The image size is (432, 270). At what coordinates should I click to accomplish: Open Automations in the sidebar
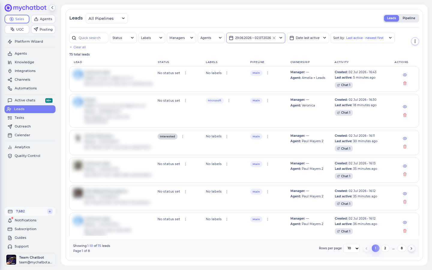30,88
